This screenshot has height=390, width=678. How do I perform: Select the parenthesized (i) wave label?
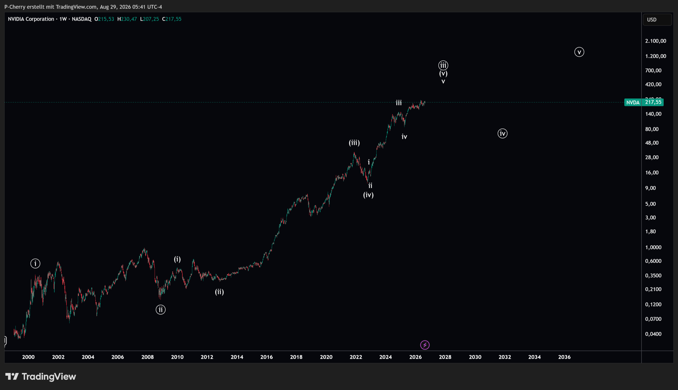coord(177,259)
